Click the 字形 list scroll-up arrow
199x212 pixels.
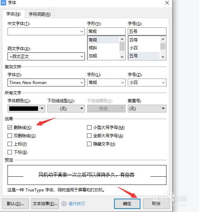pyautogui.click(x=122, y=39)
